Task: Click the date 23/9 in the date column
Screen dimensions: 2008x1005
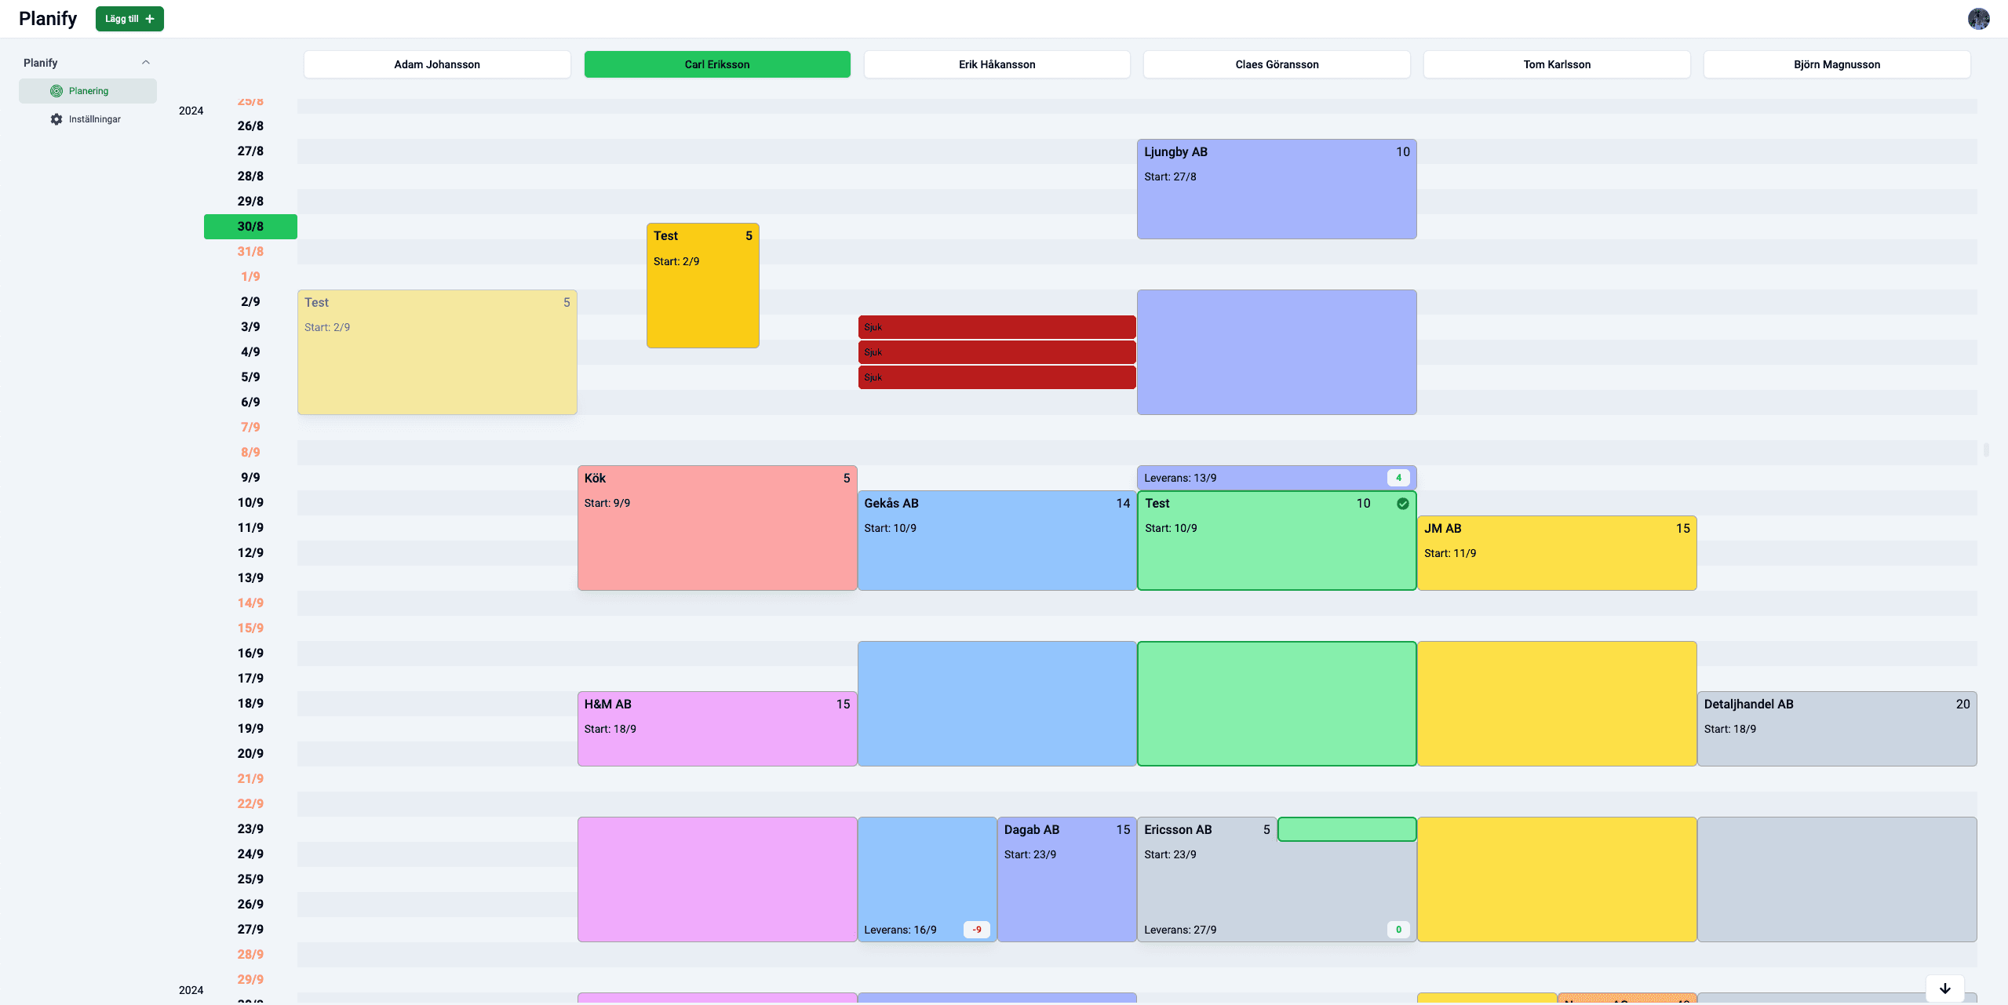Action: point(250,829)
